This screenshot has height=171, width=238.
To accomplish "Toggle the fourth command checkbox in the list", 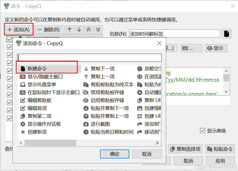I will click(9, 63).
